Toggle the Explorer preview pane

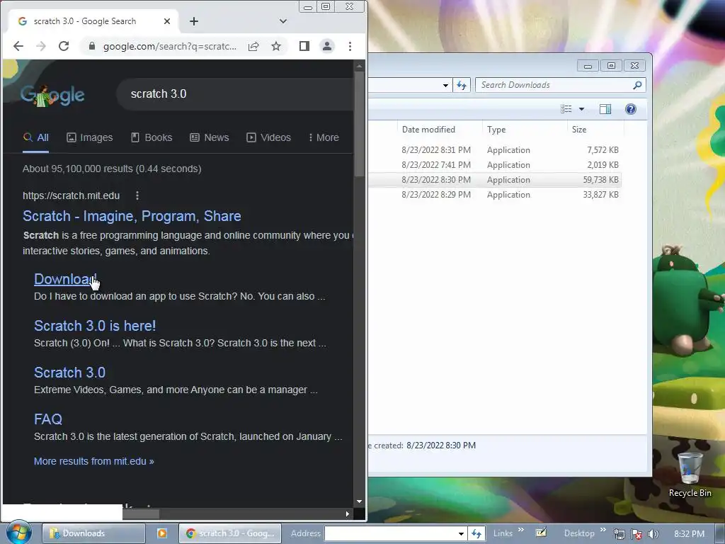605,109
